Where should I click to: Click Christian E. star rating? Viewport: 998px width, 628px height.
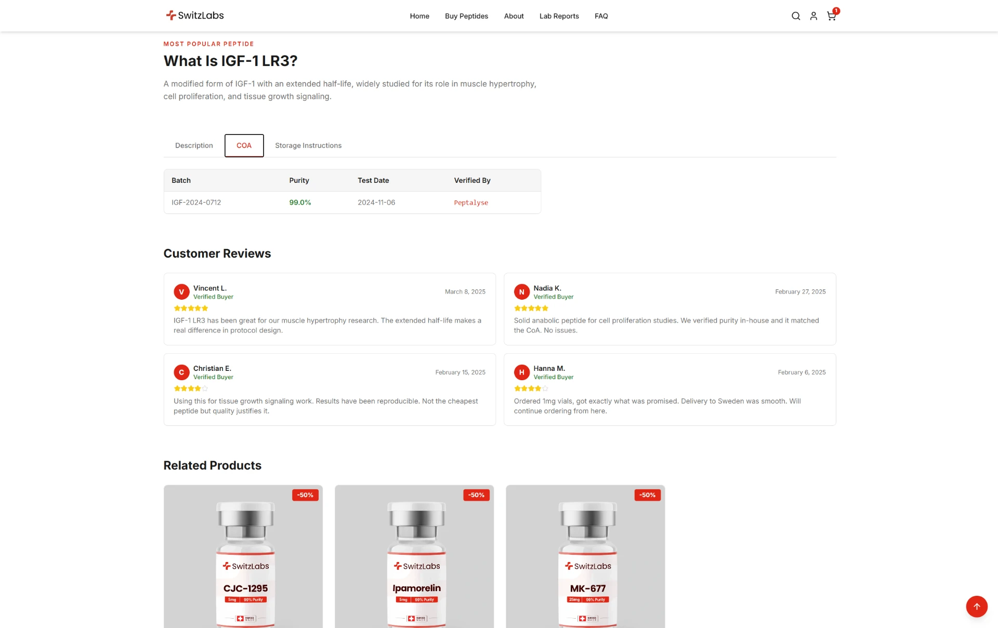[x=191, y=389]
